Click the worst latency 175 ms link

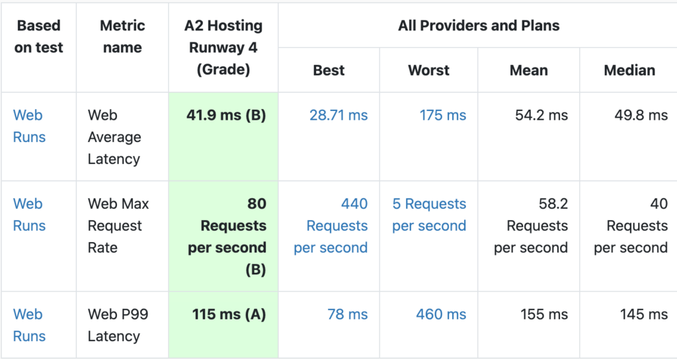click(442, 115)
